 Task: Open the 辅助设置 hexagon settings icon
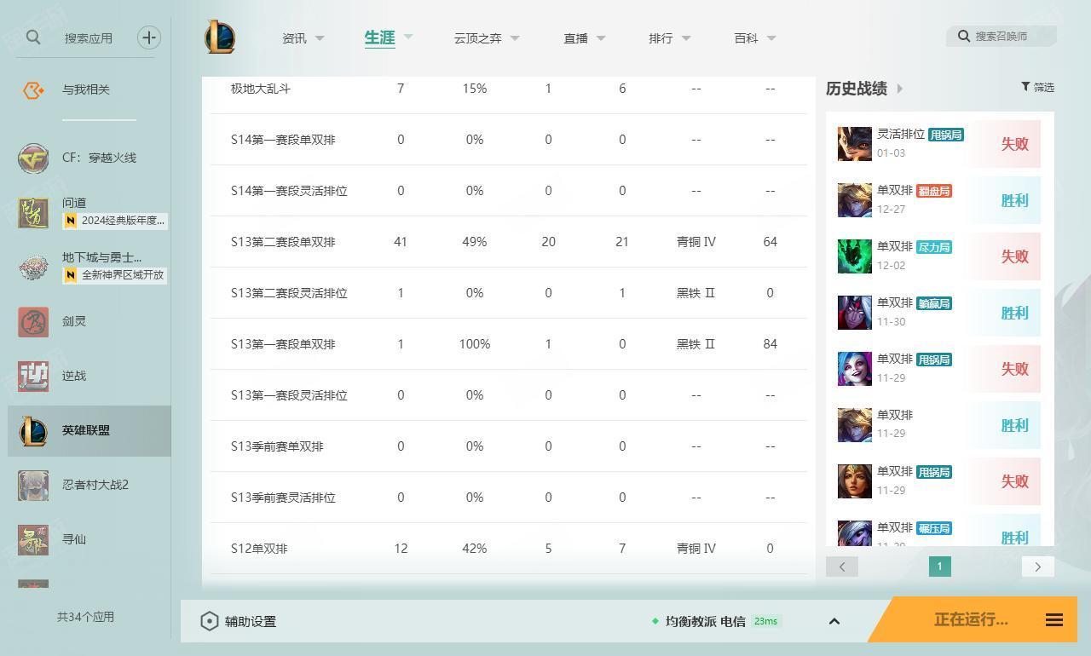(x=210, y=621)
